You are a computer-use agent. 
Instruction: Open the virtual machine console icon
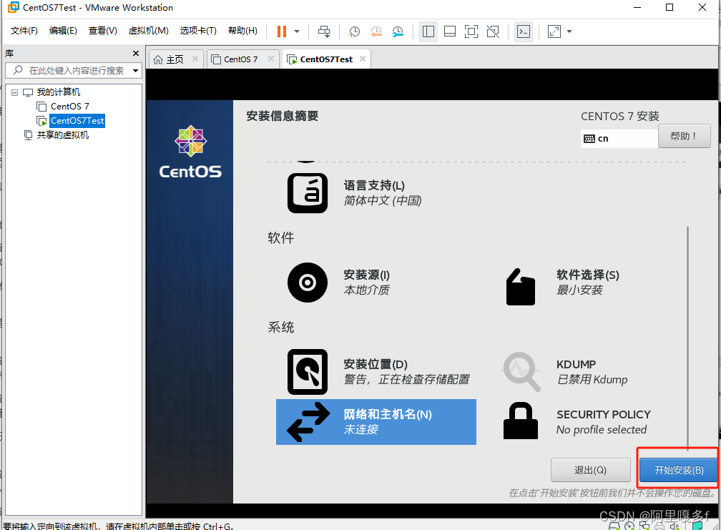click(x=523, y=31)
